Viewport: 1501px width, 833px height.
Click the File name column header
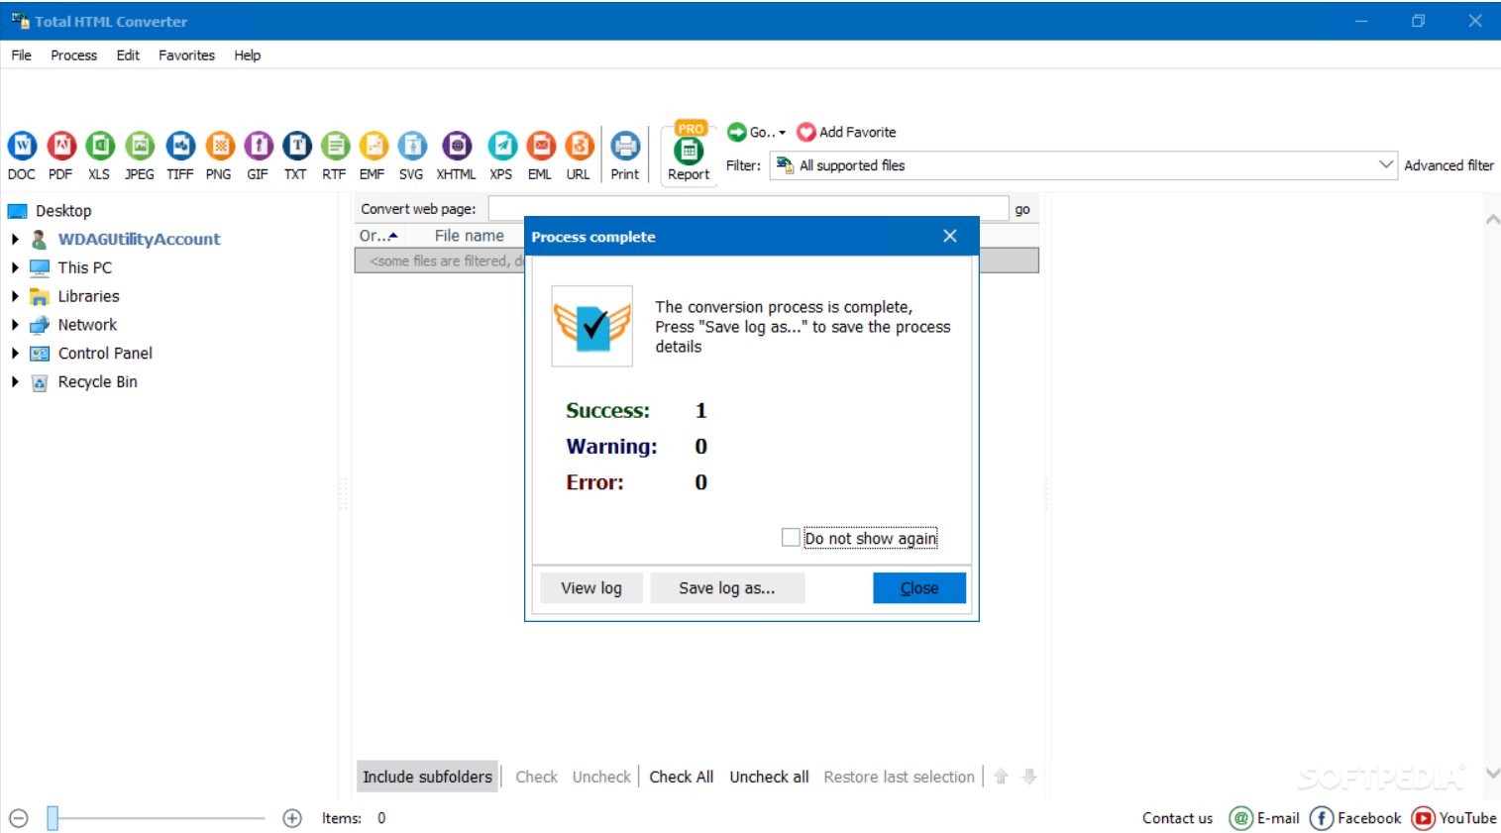pos(470,236)
